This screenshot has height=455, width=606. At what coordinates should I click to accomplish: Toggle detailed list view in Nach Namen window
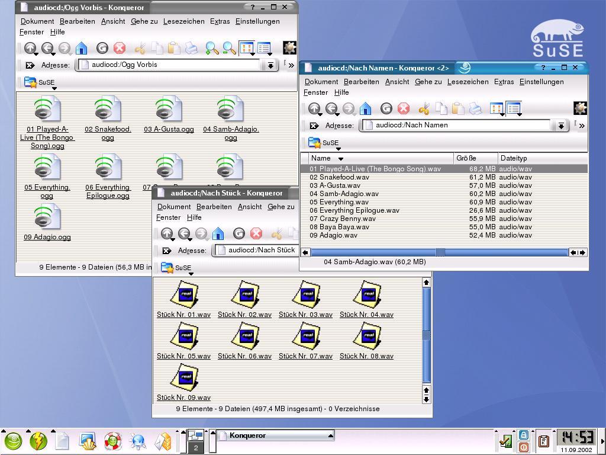514,109
